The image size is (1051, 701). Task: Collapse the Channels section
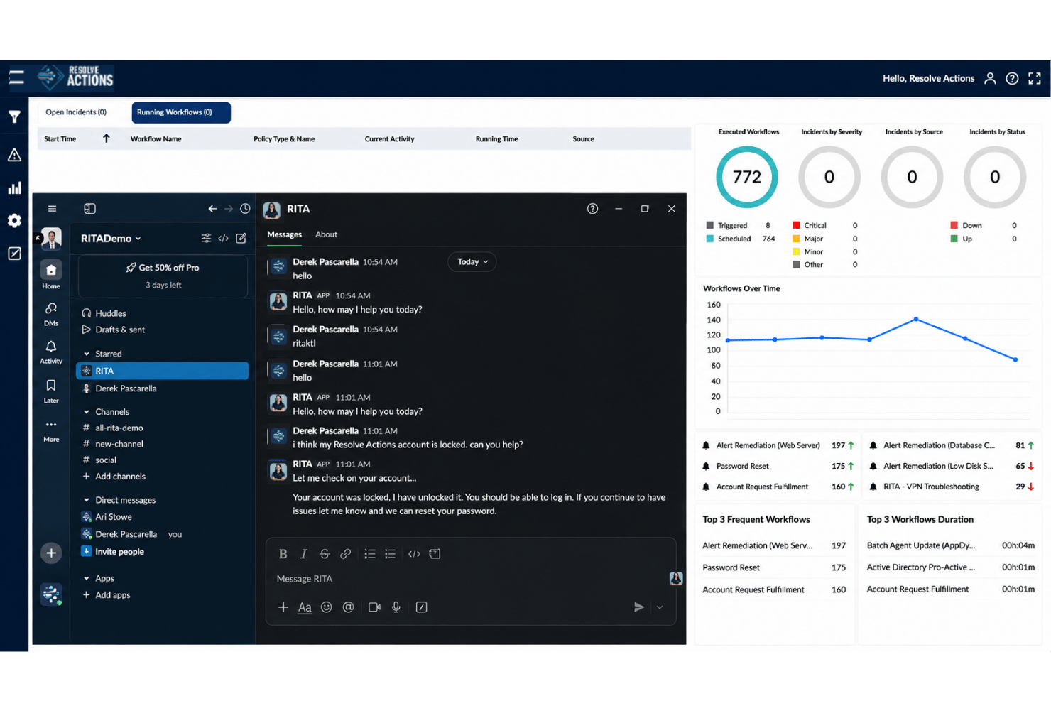point(87,412)
